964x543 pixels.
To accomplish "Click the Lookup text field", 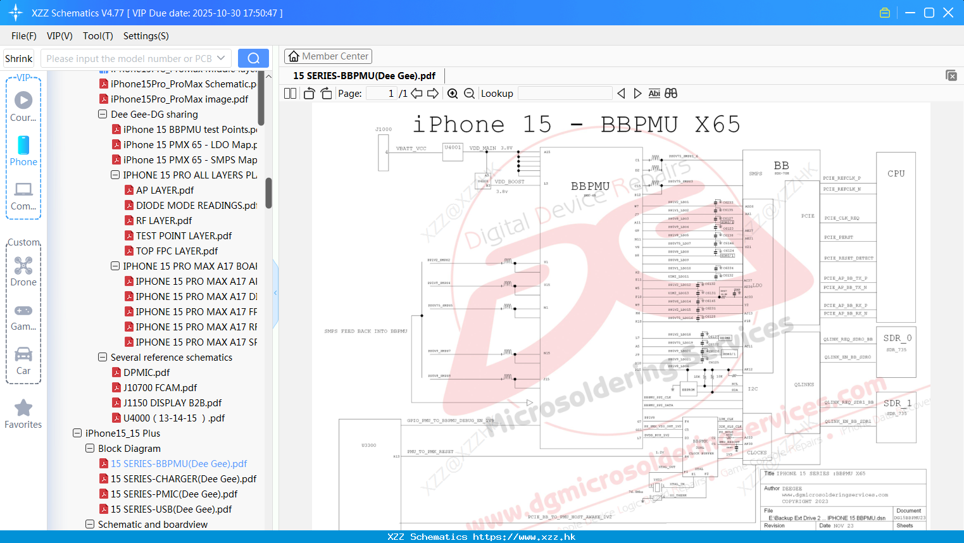I will (565, 93).
